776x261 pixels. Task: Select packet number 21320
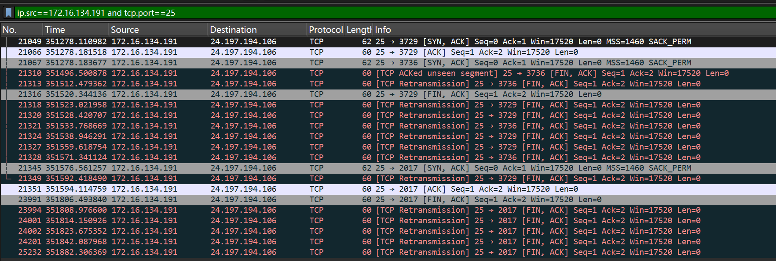coord(388,115)
